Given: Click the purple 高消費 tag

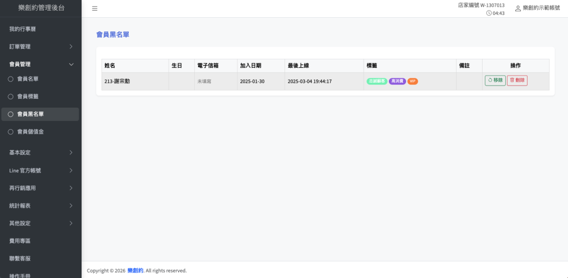Looking at the screenshot, I should coord(397,81).
